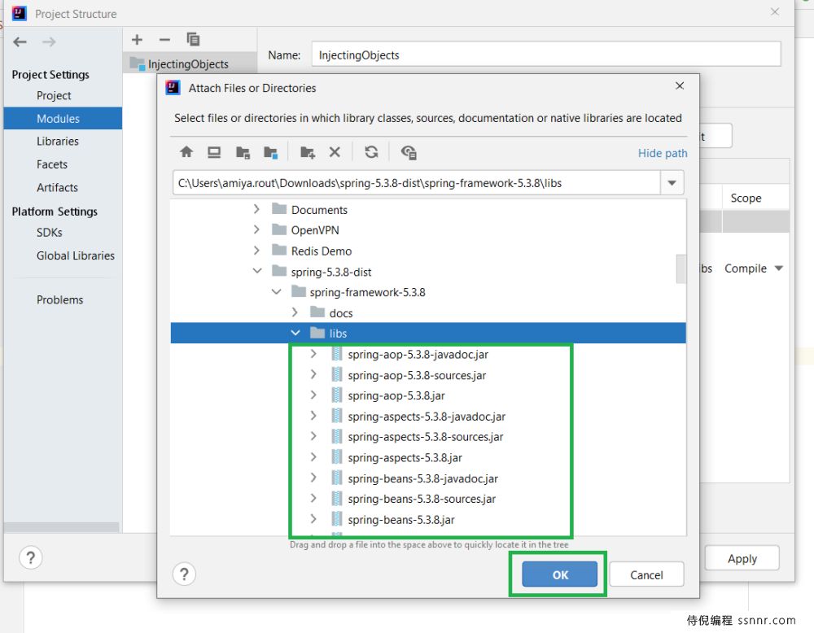
Task: Refresh the file tree
Action: [x=371, y=152]
